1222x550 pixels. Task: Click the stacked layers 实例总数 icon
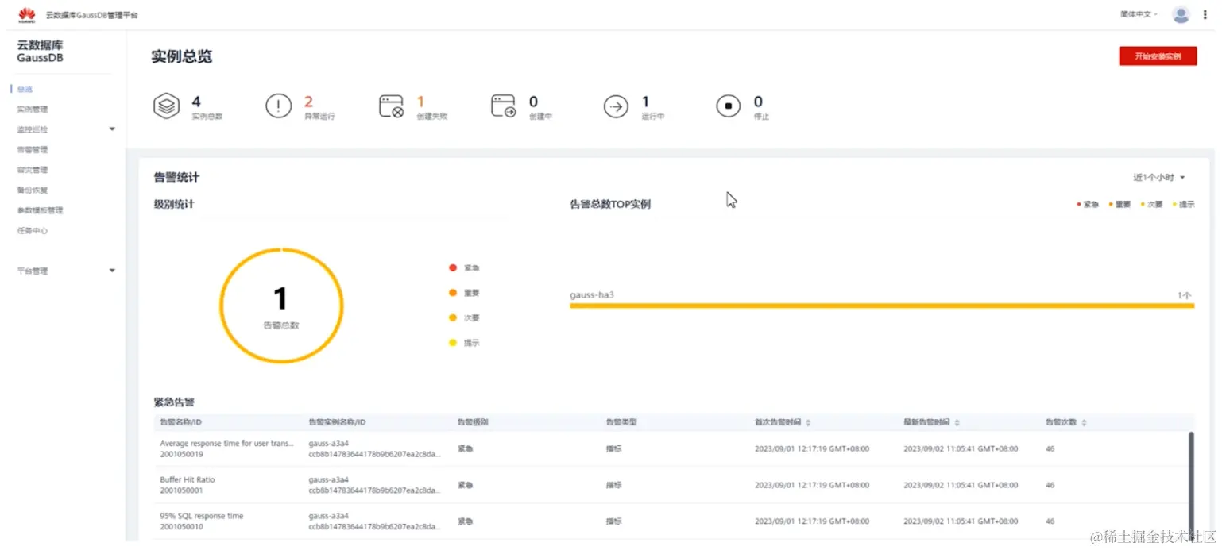pos(166,106)
